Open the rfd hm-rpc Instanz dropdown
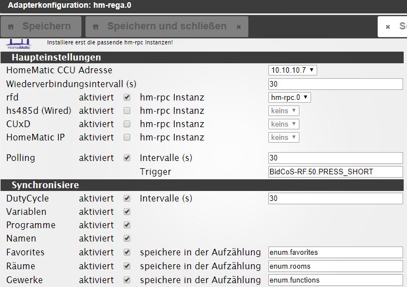 tap(289, 98)
